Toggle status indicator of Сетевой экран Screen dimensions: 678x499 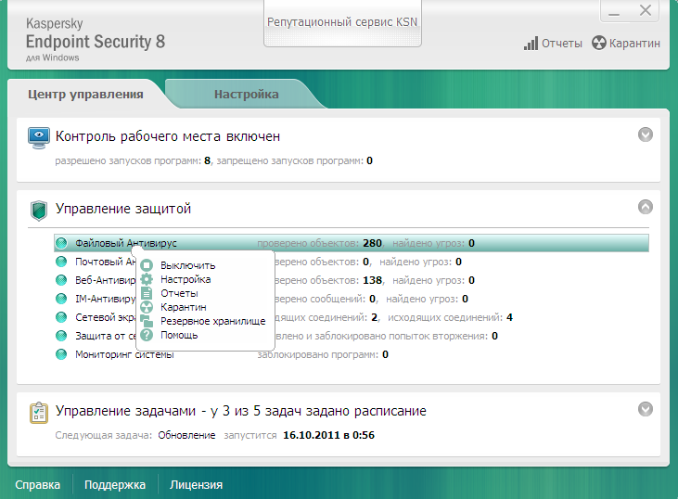point(61,317)
